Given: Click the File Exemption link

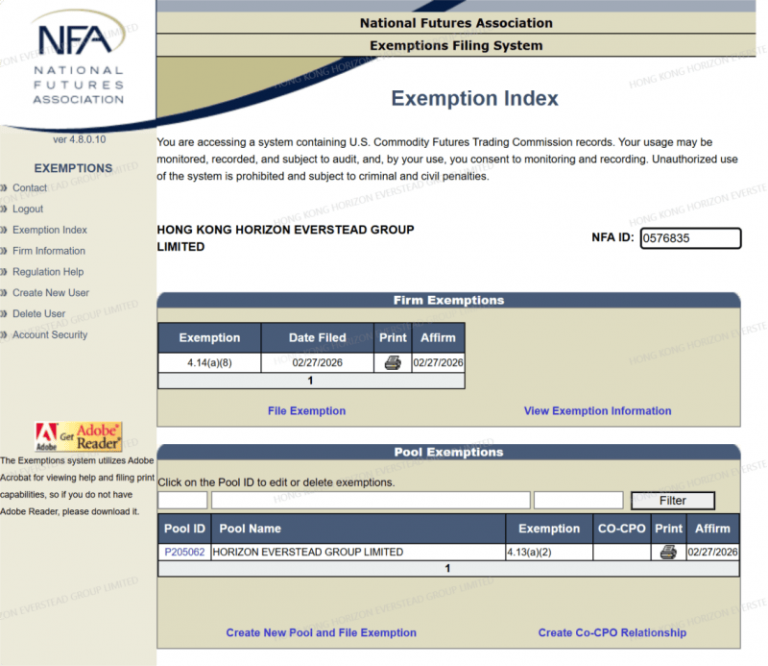Looking at the screenshot, I should 306,411.
